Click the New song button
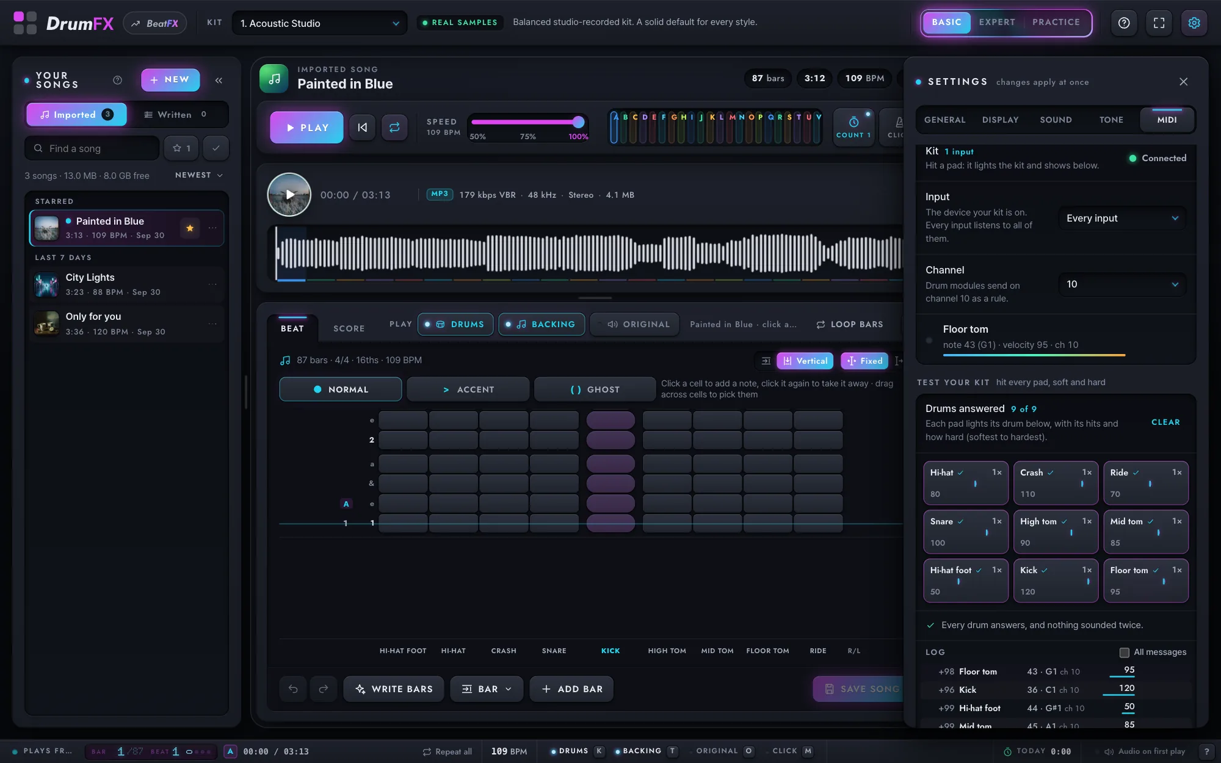The image size is (1221, 763). tap(170, 80)
